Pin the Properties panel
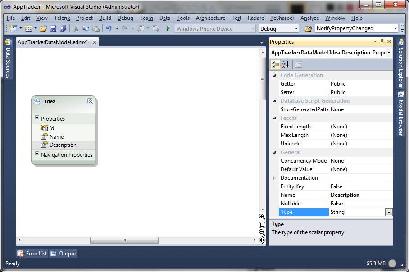The image size is (409, 272). (x=382, y=41)
